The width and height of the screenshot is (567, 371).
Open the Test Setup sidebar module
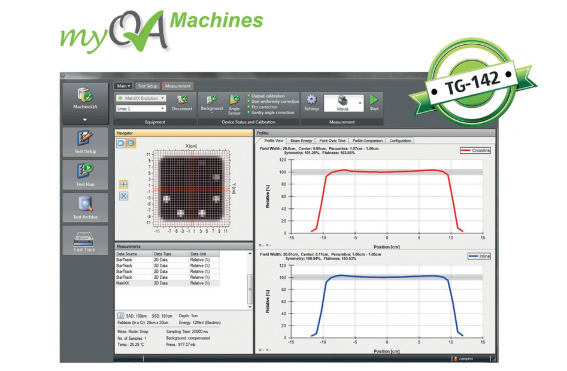tap(86, 142)
